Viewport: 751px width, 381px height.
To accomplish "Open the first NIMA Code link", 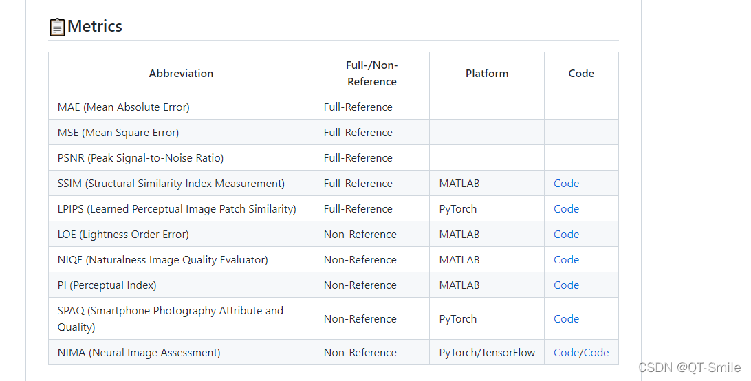I will (x=566, y=353).
